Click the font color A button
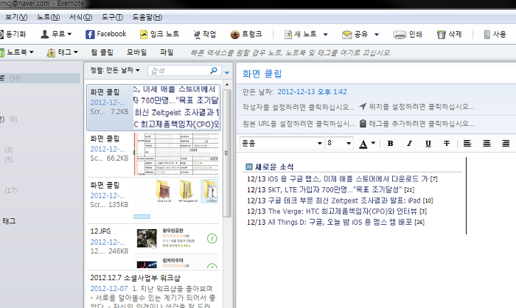 [x=363, y=144]
